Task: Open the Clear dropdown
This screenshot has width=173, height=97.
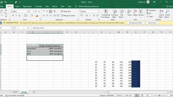Action: pos(150,16)
